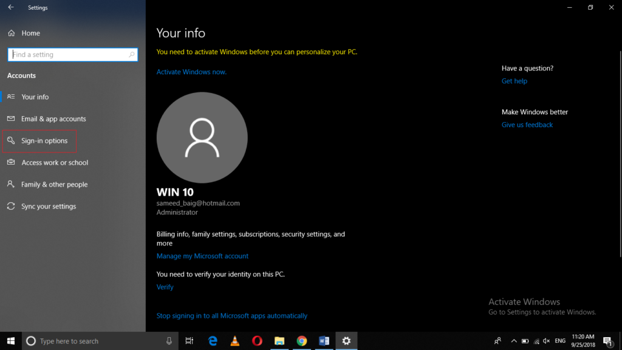Launch Microsoft Edge from the taskbar

(x=212, y=341)
